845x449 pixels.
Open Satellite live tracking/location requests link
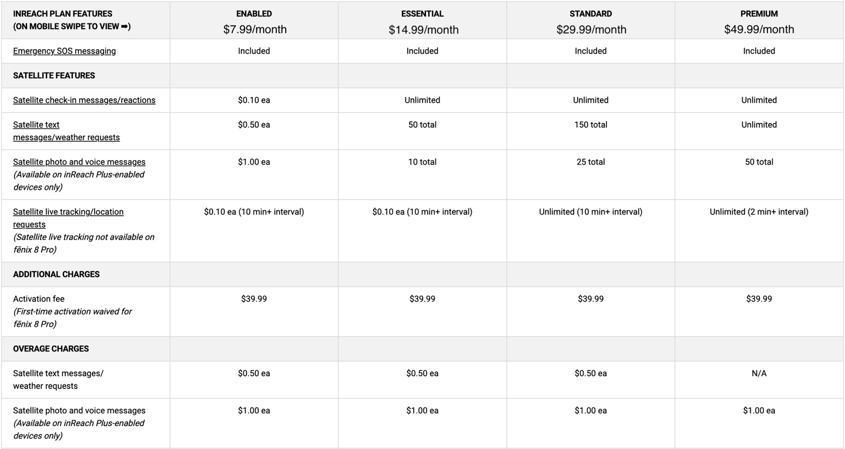tap(68, 218)
